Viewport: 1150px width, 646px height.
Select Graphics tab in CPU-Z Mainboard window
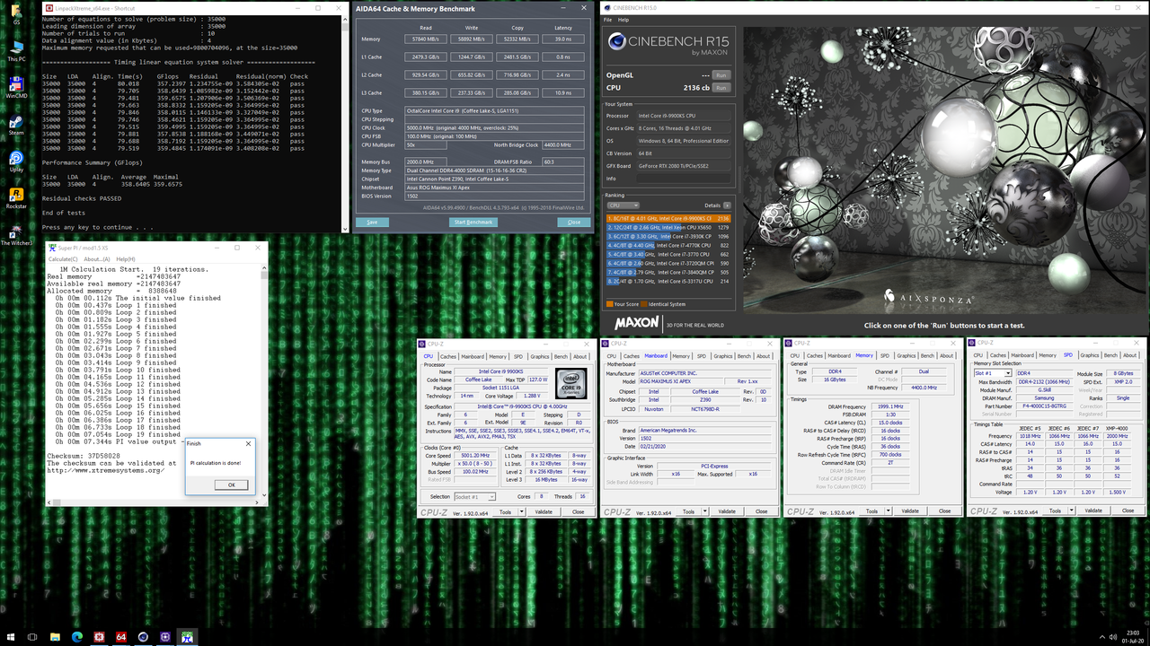(722, 356)
